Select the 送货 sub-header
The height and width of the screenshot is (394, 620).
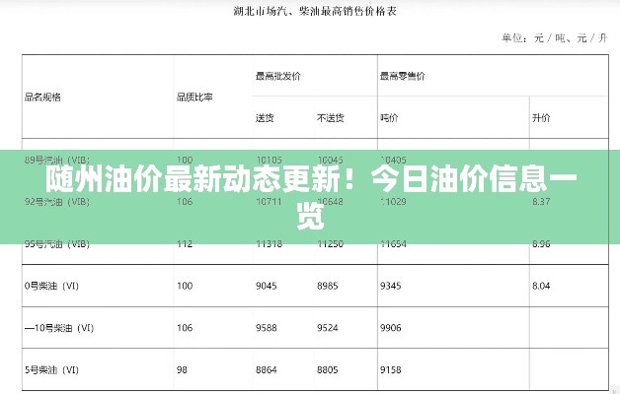(265, 118)
